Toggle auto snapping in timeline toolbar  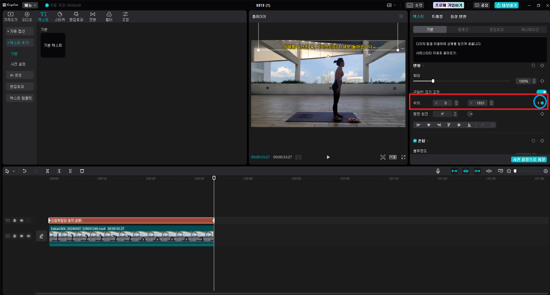[466, 171]
